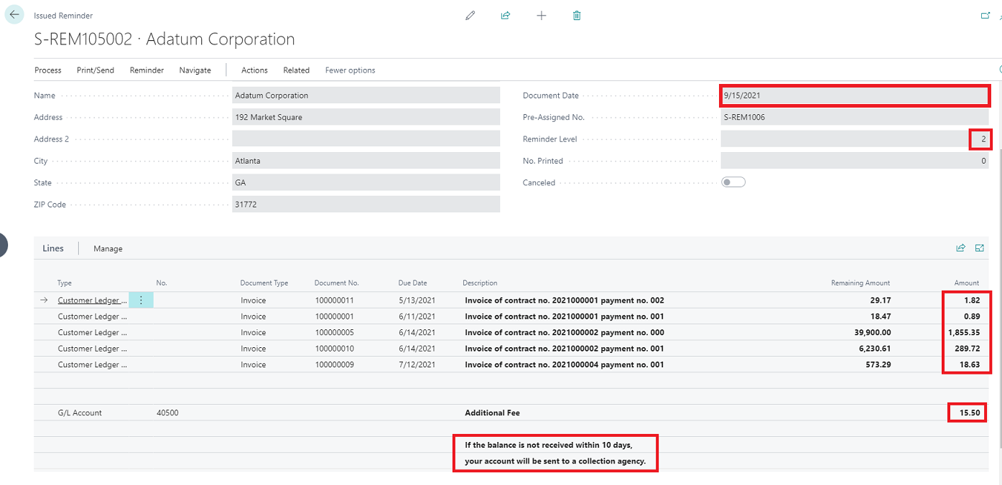Open the Actions menu

click(254, 70)
